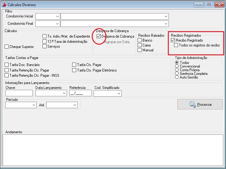Click the Referência input field

80,93
